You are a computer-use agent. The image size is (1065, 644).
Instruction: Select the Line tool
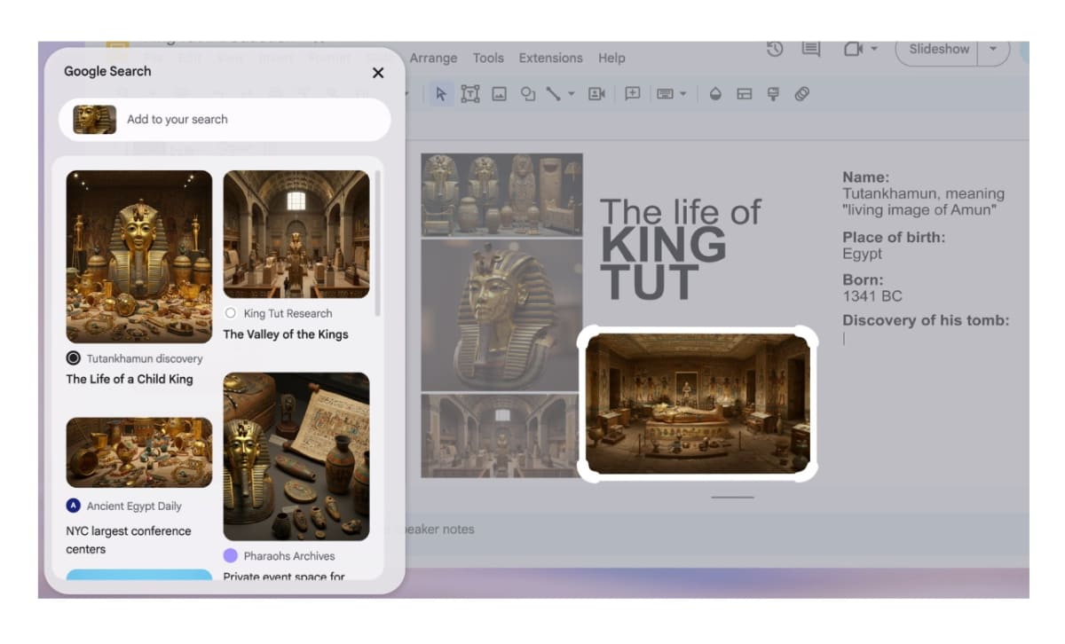[553, 94]
